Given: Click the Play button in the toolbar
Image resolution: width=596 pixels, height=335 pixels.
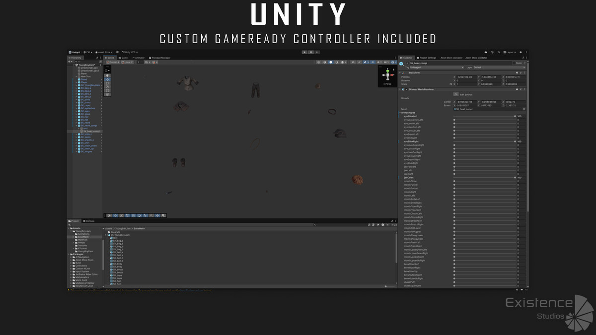Looking at the screenshot, I should click(304, 52).
